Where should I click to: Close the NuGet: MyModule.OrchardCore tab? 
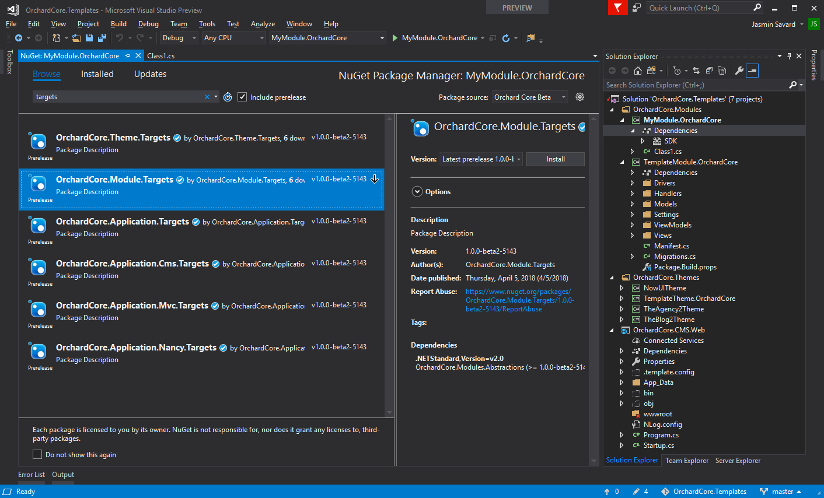pos(138,56)
